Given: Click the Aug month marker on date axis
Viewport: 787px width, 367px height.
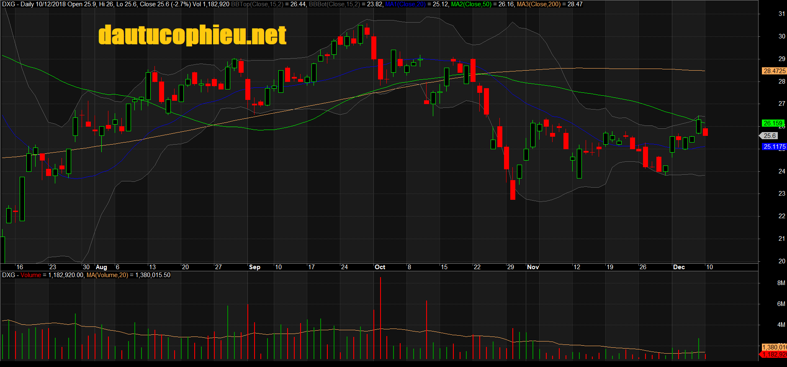Looking at the screenshot, I should (x=101, y=267).
